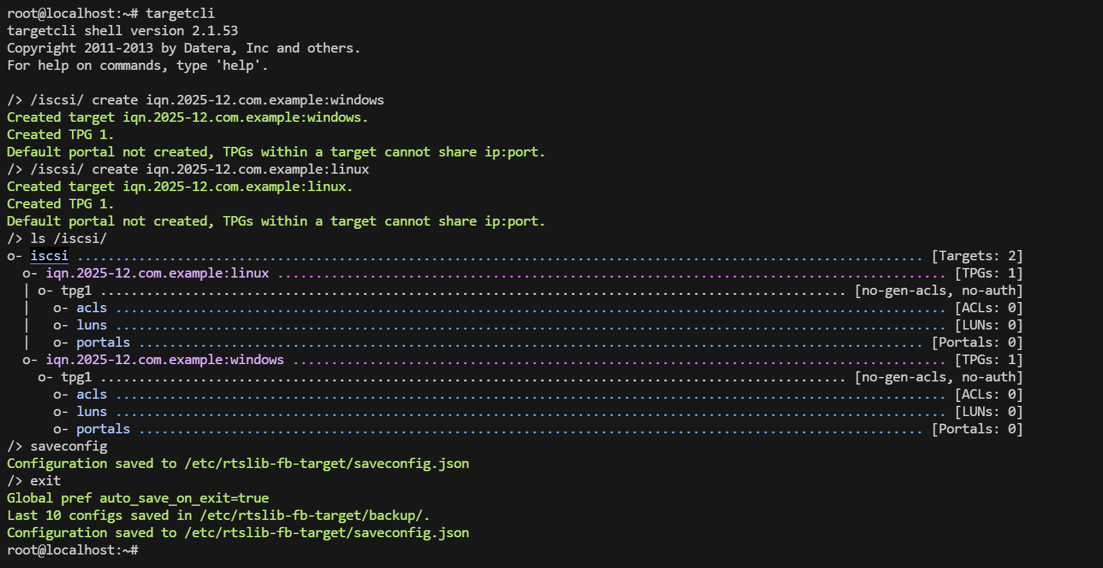The width and height of the screenshot is (1103, 568).
Task: Click luns under the linux target
Action: point(92,325)
